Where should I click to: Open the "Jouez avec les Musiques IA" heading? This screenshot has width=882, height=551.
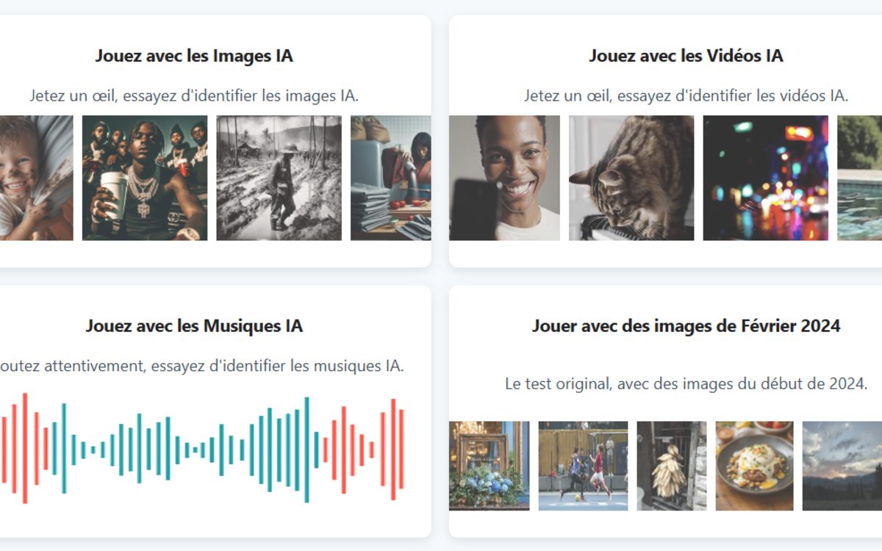click(194, 325)
